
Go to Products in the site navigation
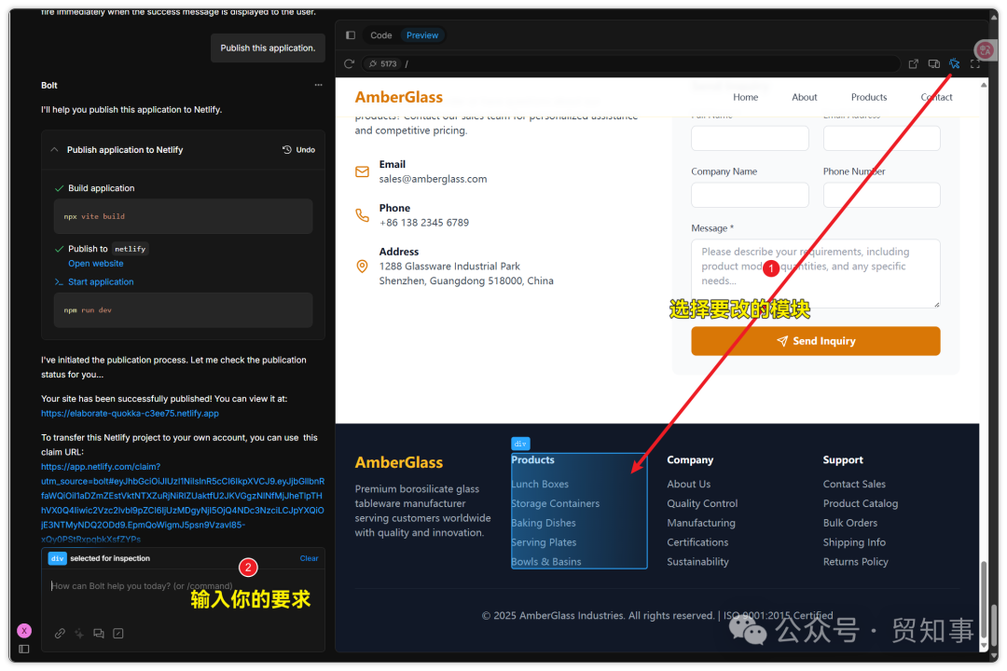868,97
